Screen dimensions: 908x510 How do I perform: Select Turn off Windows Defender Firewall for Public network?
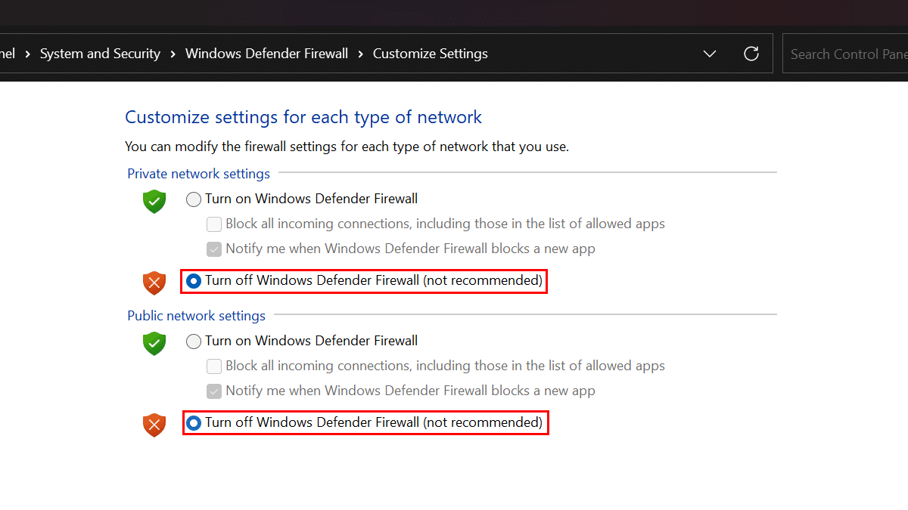click(194, 422)
